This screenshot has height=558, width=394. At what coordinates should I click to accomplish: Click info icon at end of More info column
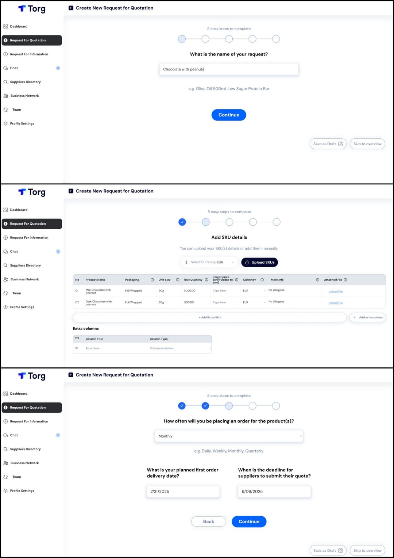[317, 280]
